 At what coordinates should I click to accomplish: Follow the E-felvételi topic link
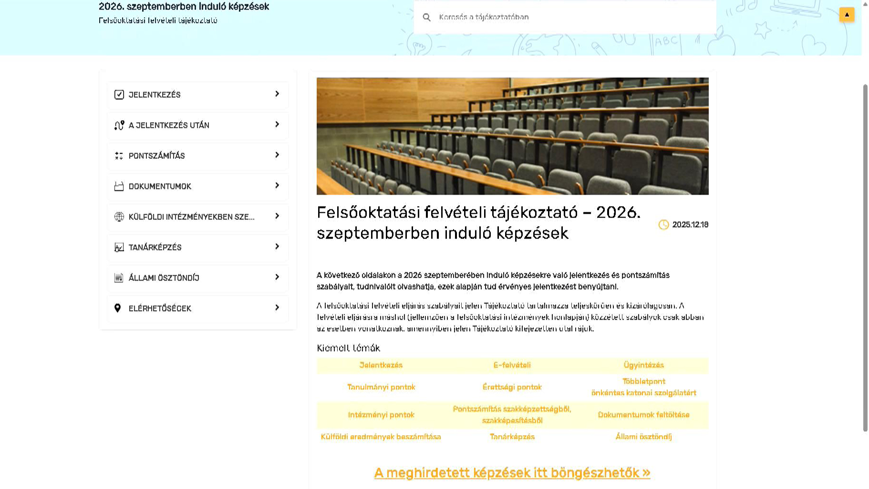click(512, 365)
